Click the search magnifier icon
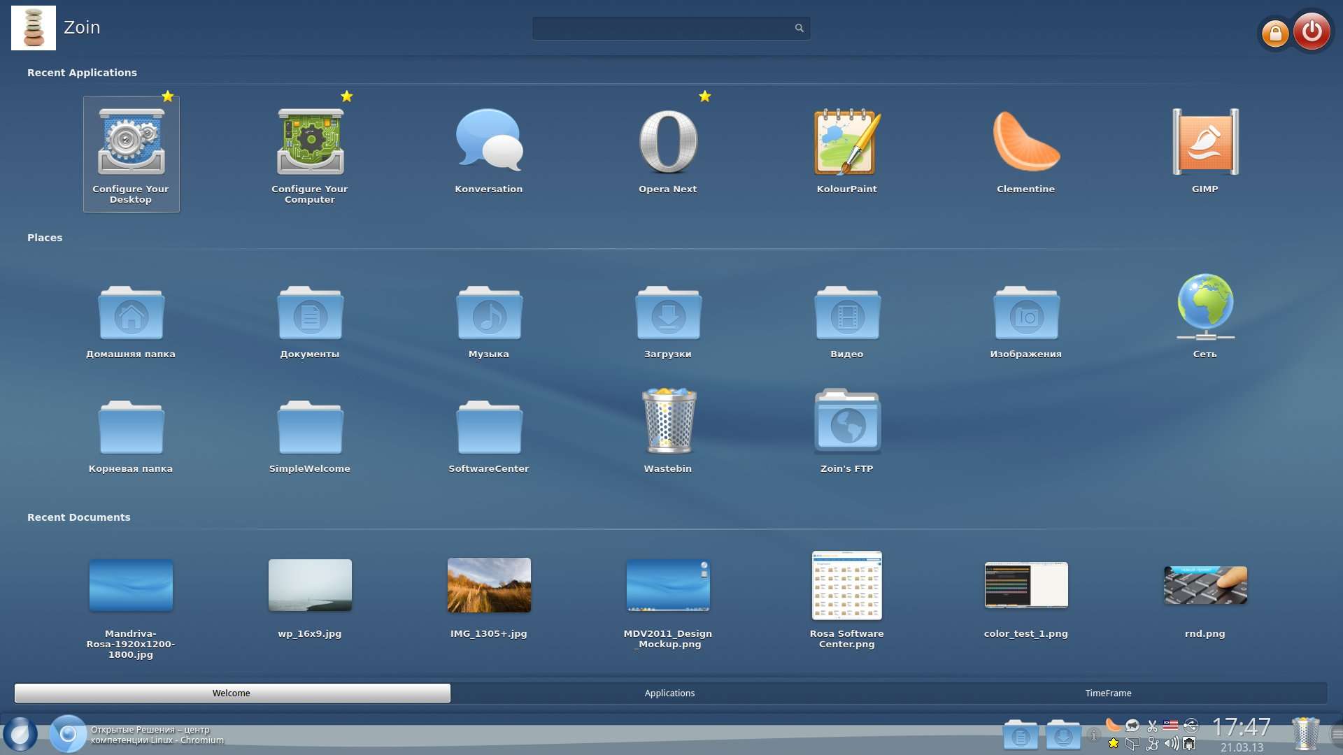Image resolution: width=1343 pixels, height=755 pixels. [x=799, y=28]
